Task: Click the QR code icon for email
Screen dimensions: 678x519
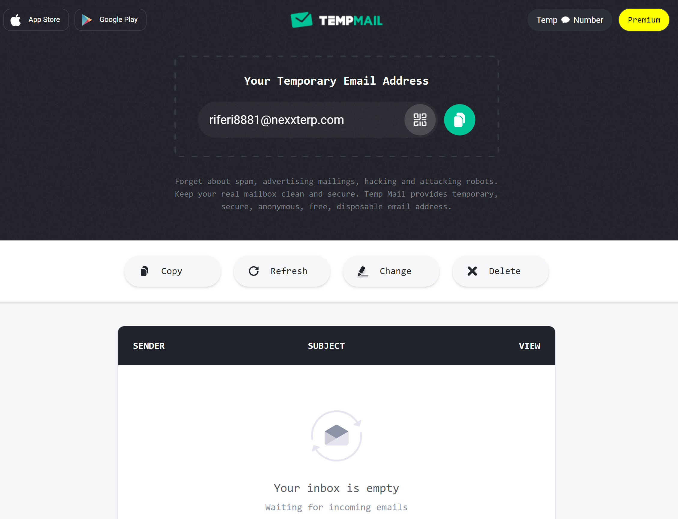Action: click(420, 119)
